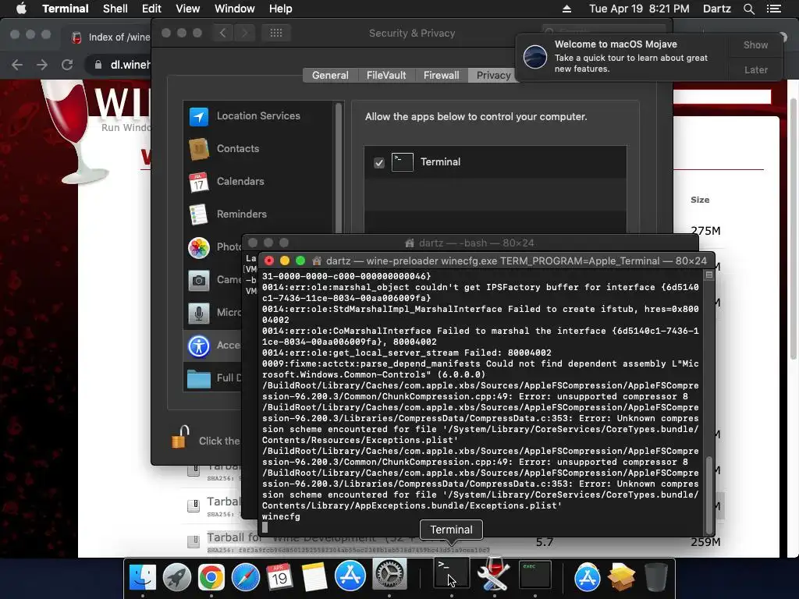The height and width of the screenshot is (599, 799).
Task: Click the lock icon to make changes
Action: (x=180, y=437)
